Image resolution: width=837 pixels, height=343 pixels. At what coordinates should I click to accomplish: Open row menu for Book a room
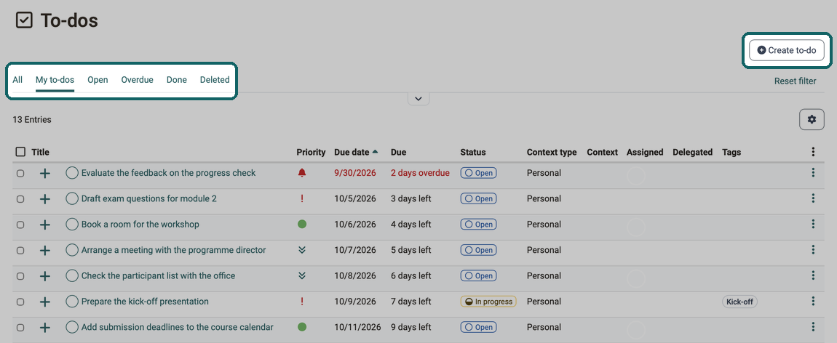pos(813,225)
